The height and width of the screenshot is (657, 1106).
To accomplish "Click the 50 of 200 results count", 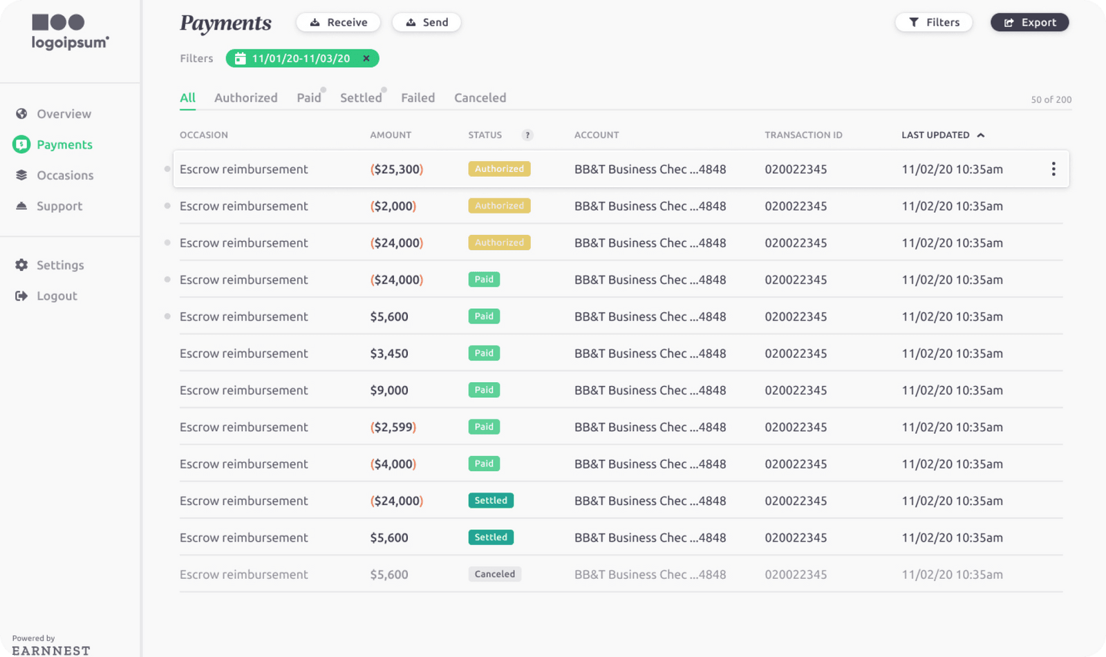I will coord(1051,99).
